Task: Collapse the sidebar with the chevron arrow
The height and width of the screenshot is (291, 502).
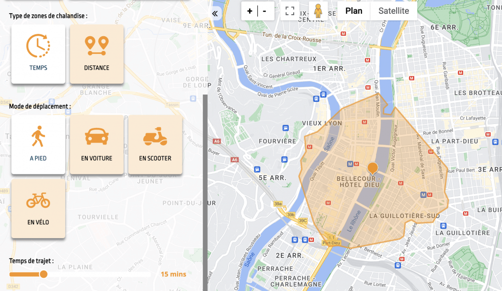Action: click(214, 13)
